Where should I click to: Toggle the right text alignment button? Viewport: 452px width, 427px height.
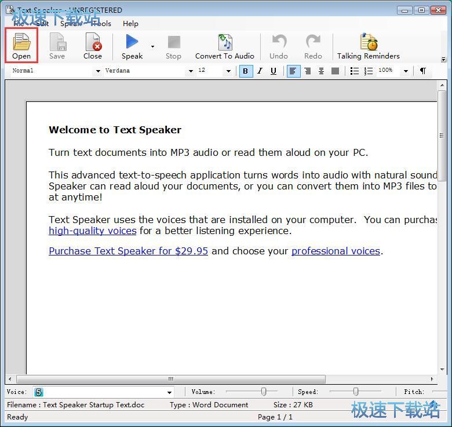(x=308, y=71)
